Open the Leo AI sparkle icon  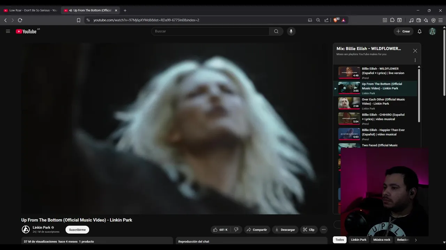click(426, 20)
